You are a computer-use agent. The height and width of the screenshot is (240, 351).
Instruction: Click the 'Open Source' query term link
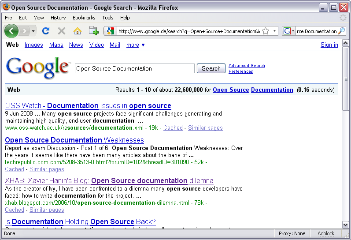[231, 90]
